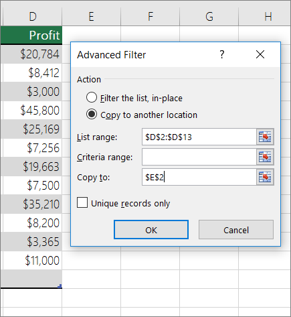Click into the Criteria range field

pyautogui.click(x=199, y=157)
